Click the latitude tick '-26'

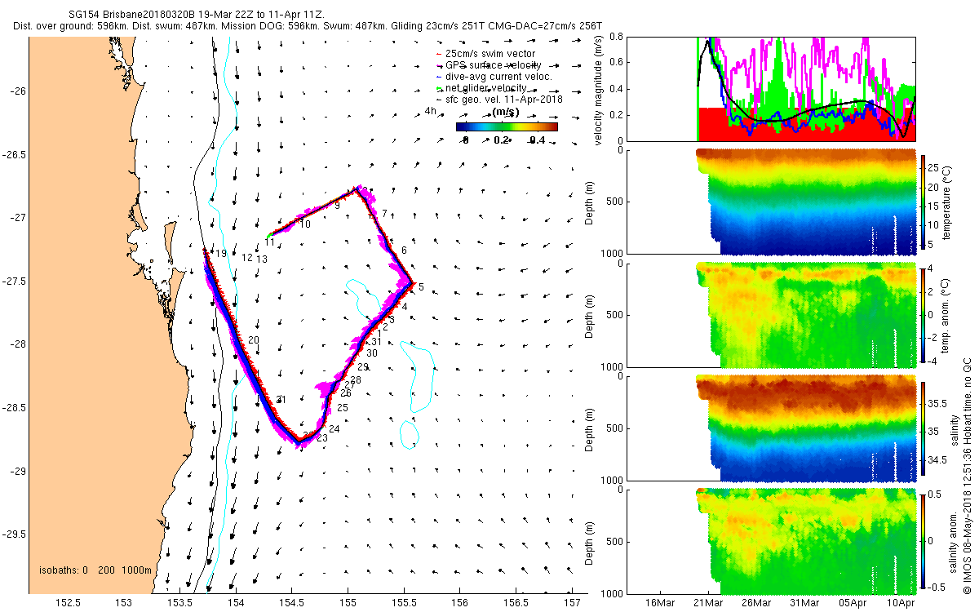(x=16, y=90)
